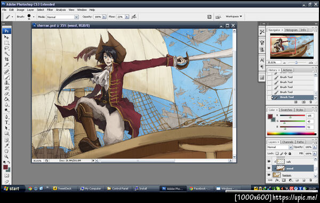Select the History Brush tool

tap(6, 88)
